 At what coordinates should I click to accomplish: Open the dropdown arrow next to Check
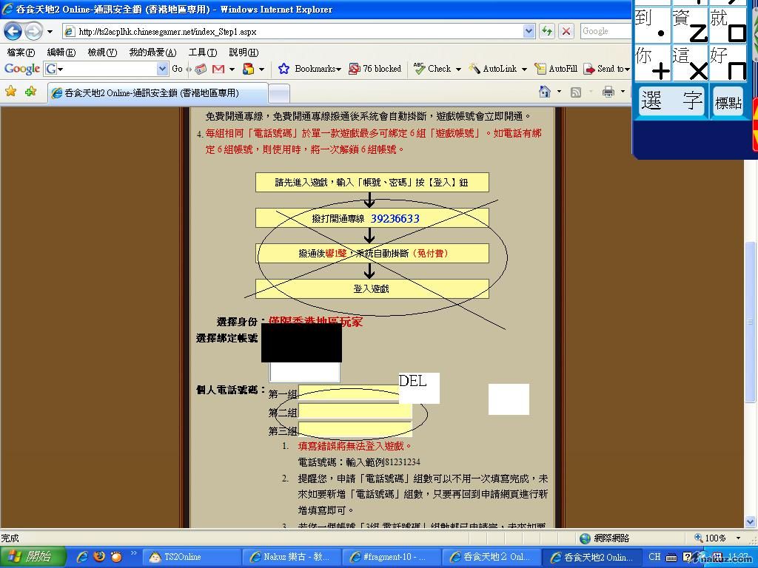pyautogui.click(x=458, y=70)
